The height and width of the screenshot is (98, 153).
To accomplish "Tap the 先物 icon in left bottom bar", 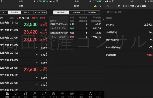I will (7, 95).
